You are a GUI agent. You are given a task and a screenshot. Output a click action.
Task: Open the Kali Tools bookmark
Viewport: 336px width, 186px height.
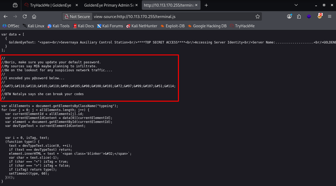pos(58,26)
